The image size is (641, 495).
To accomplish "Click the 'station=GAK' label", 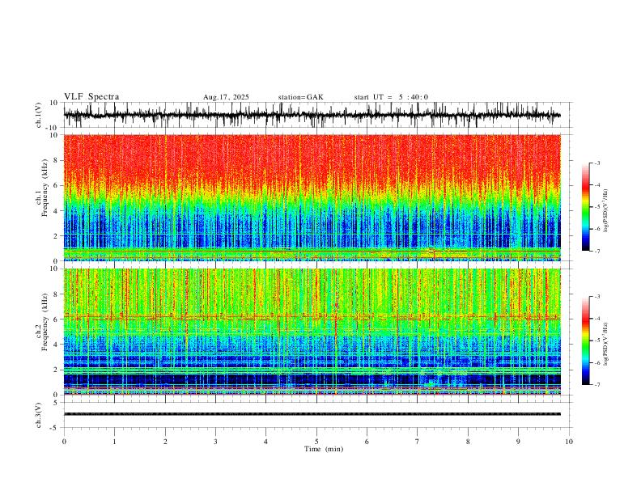I will point(301,97).
